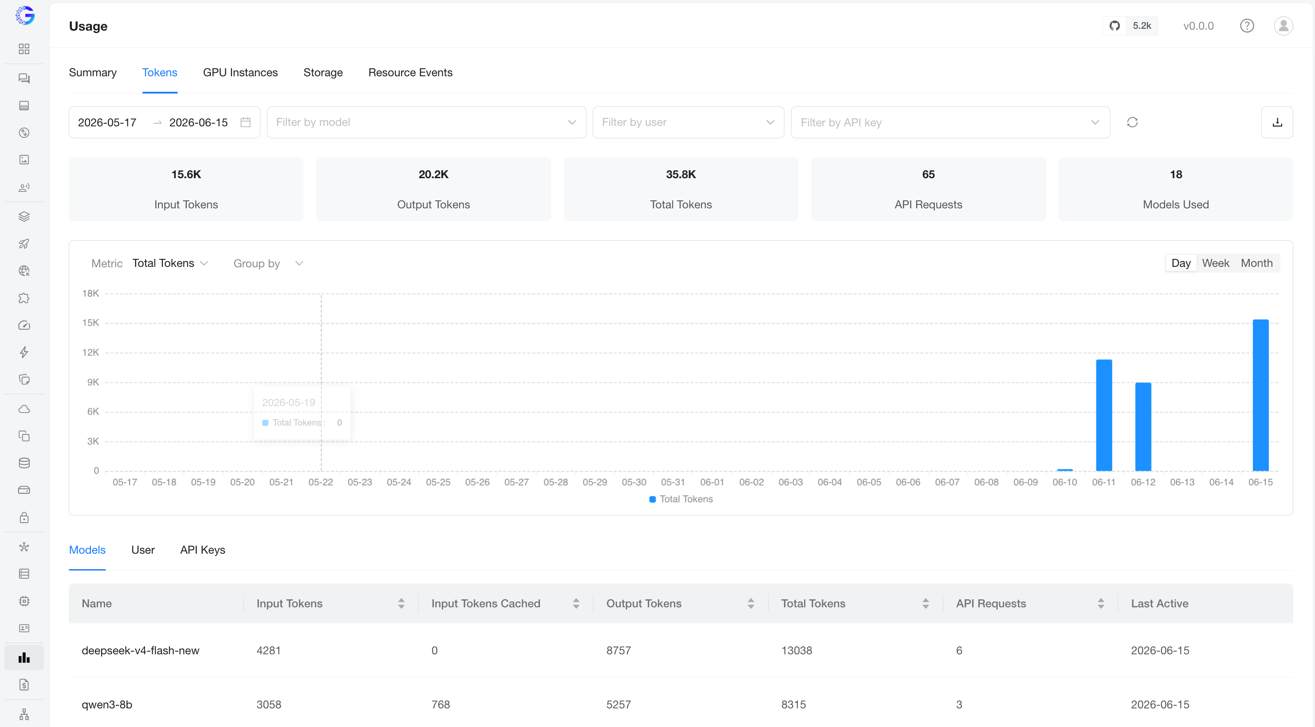Open the database storage sidebar icon
Image resolution: width=1315 pixels, height=727 pixels.
(x=24, y=463)
